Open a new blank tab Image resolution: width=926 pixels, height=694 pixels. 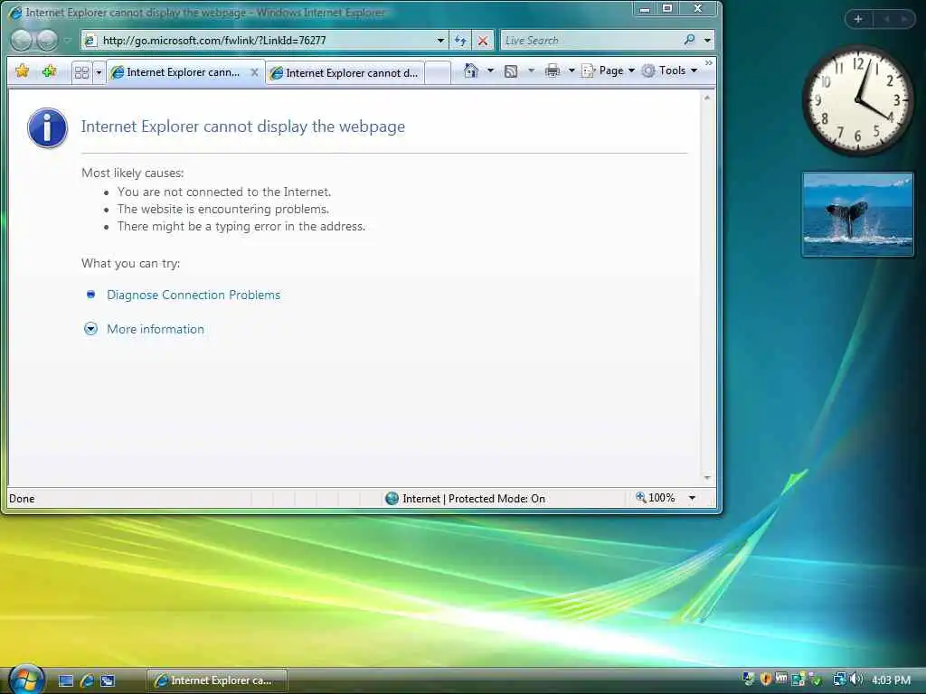pyautogui.click(x=438, y=73)
